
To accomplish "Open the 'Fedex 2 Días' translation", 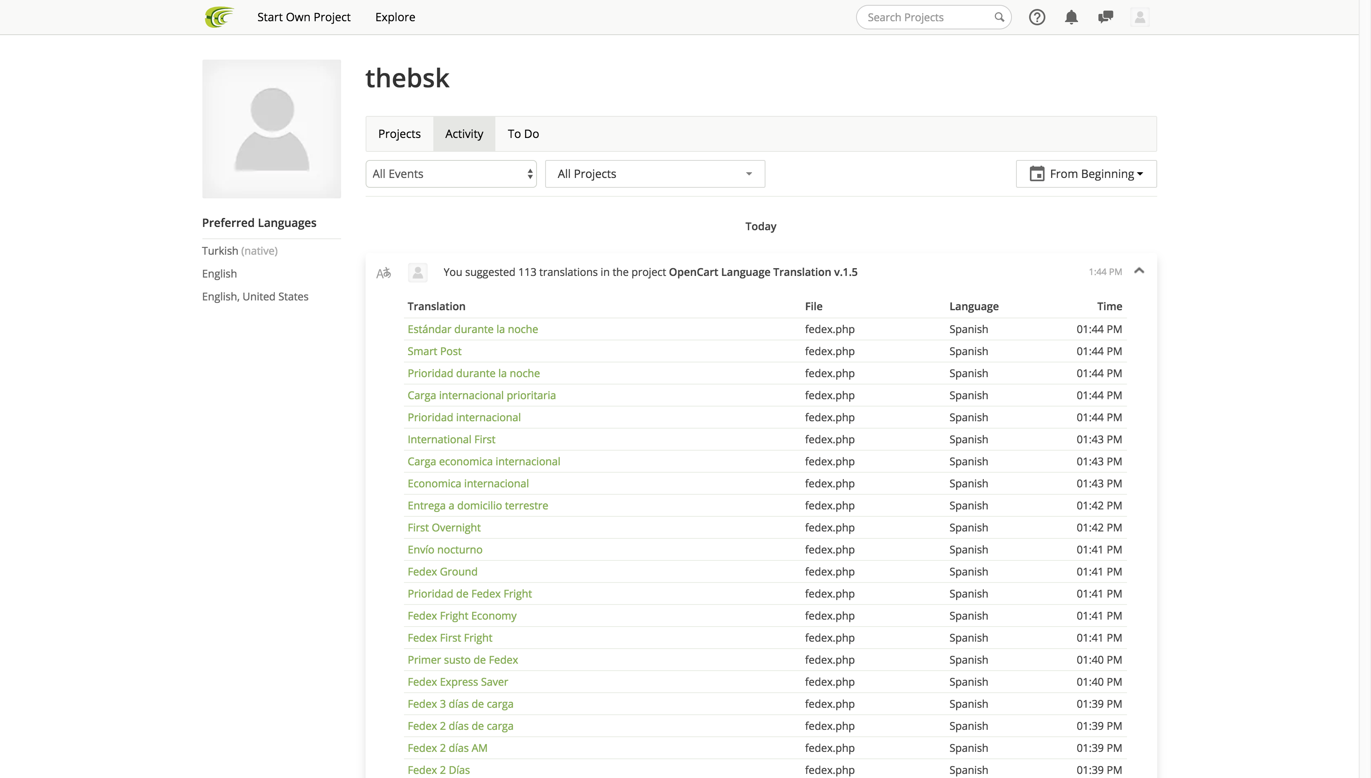I will click(x=439, y=770).
